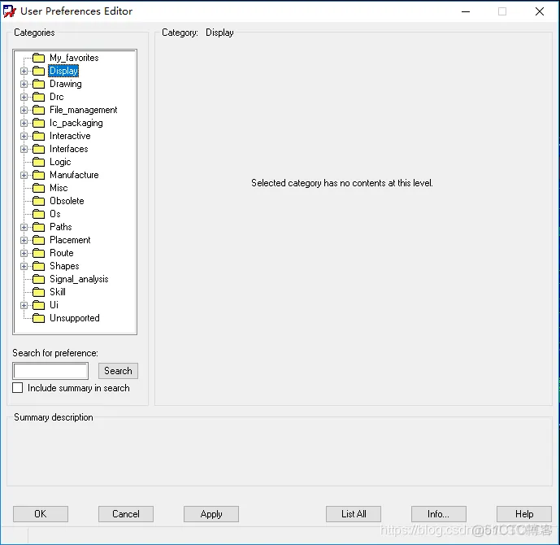Enable Include summary in search checkbox
Viewport: 560px width, 545px height.
[x=18, y=388]
